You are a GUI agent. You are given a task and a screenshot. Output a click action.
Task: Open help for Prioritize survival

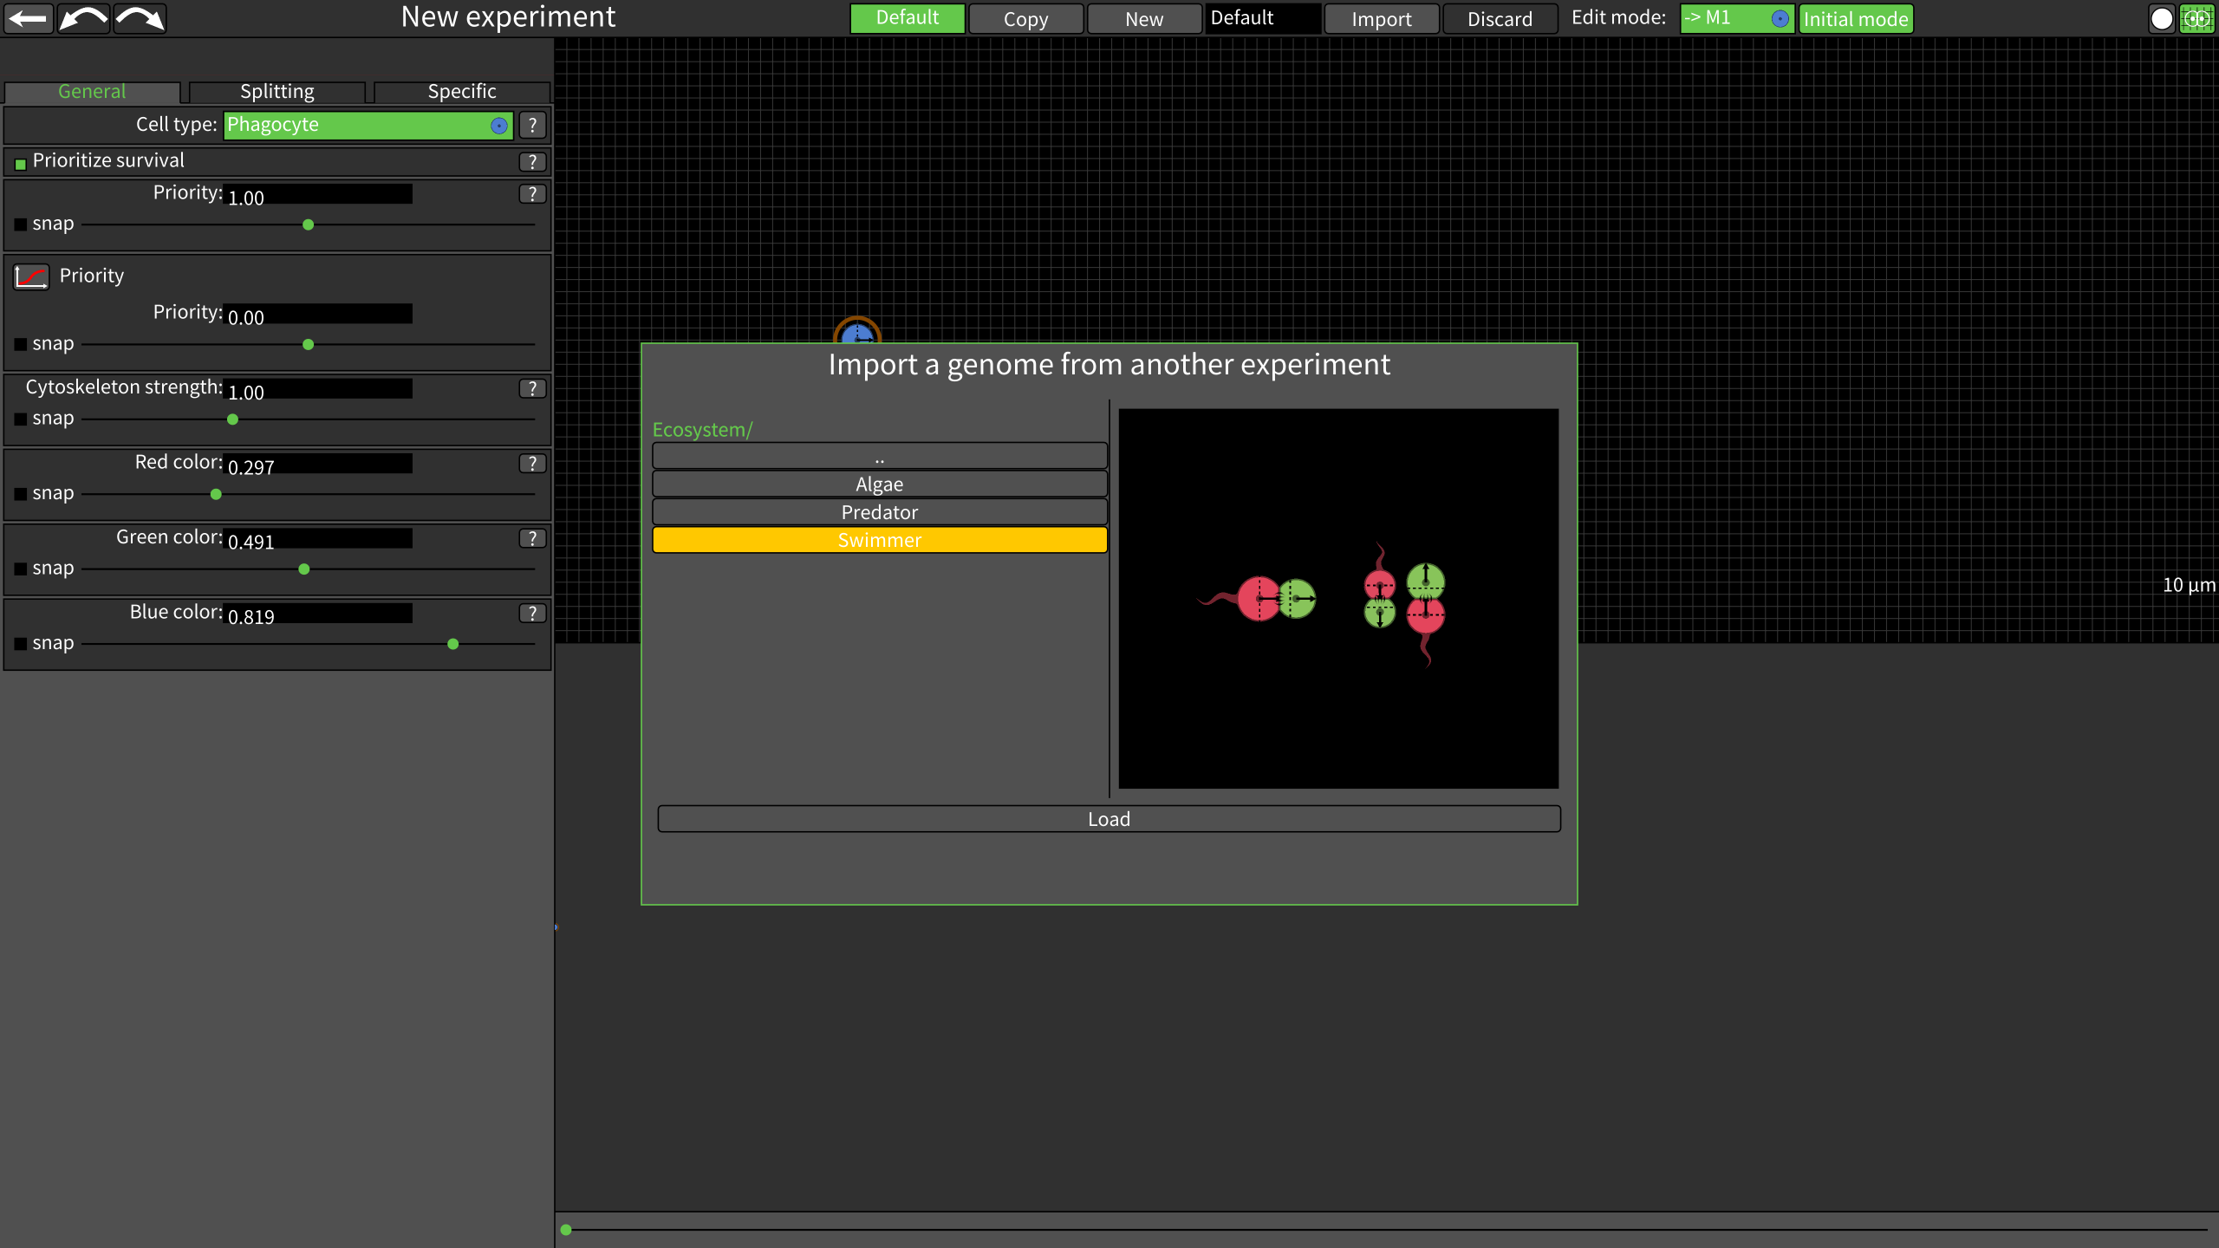click(x=532, y=162)
